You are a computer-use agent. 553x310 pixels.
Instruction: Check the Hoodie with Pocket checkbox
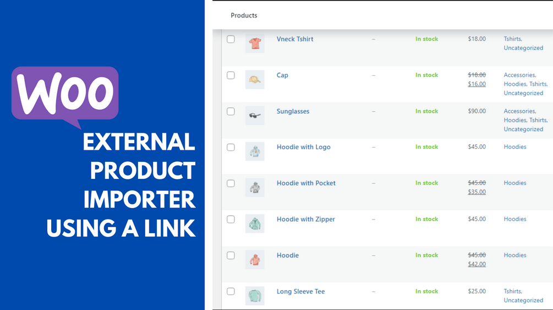[x=231, y=183]
